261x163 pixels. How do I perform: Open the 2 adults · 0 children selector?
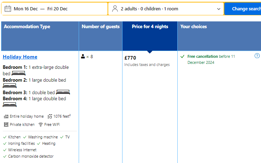point(150,9)
